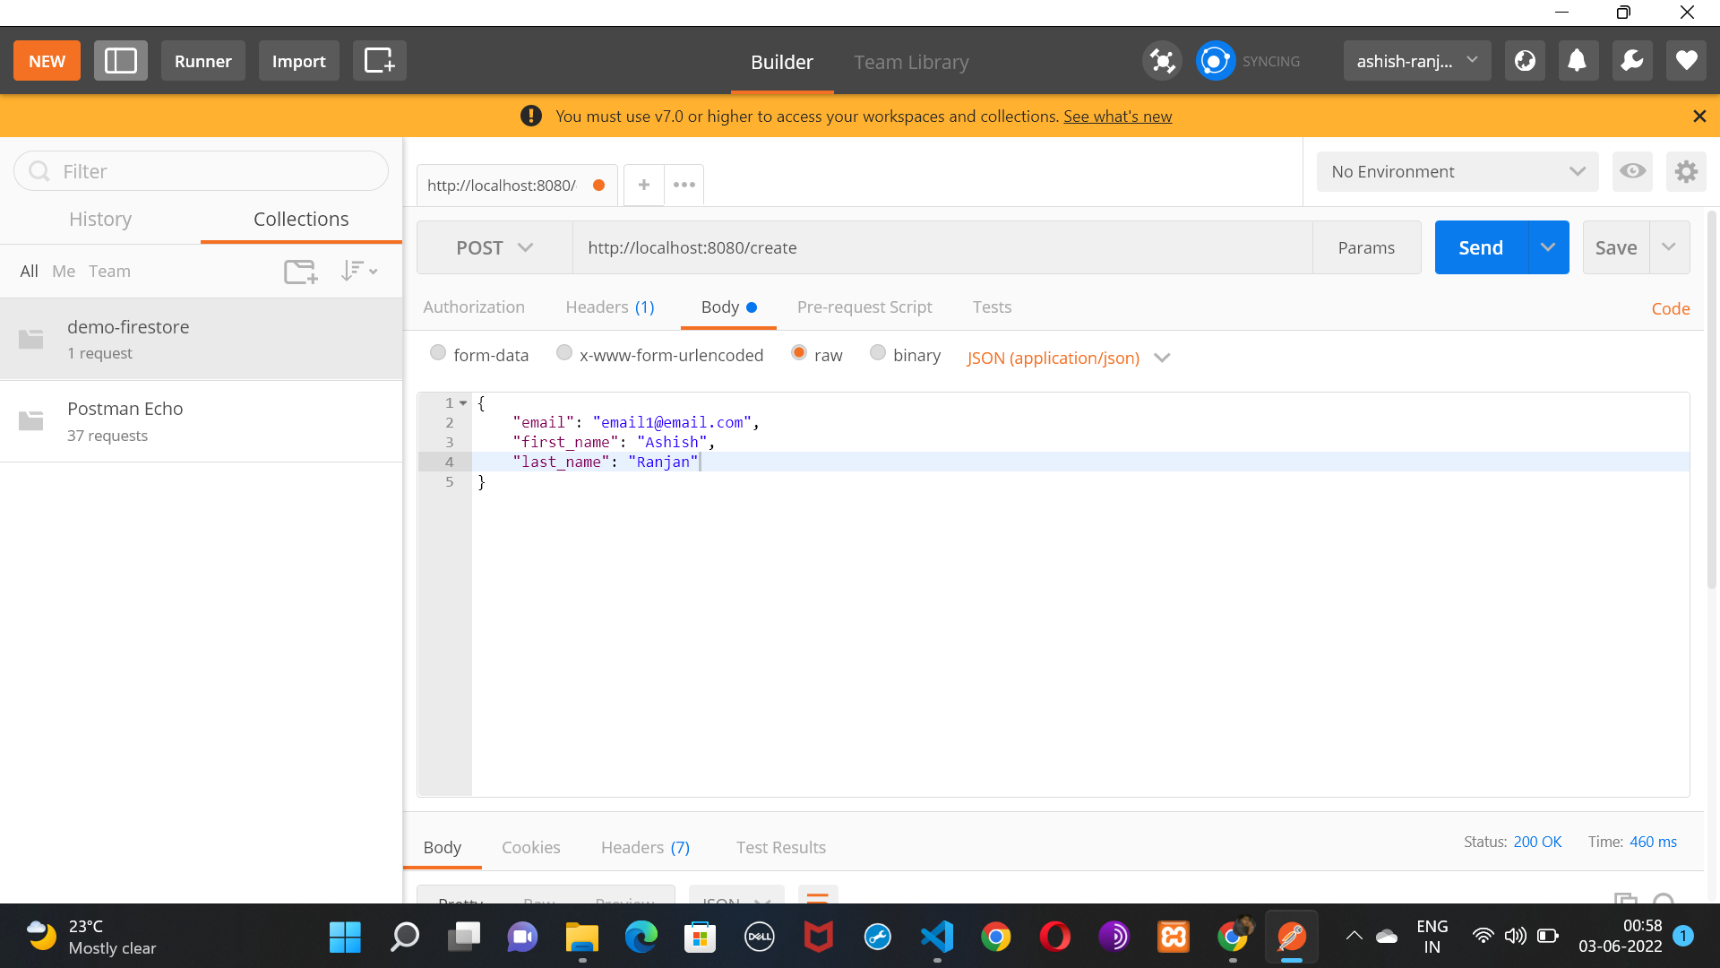
Task: Click the Send button
Action: [1479, 247]
